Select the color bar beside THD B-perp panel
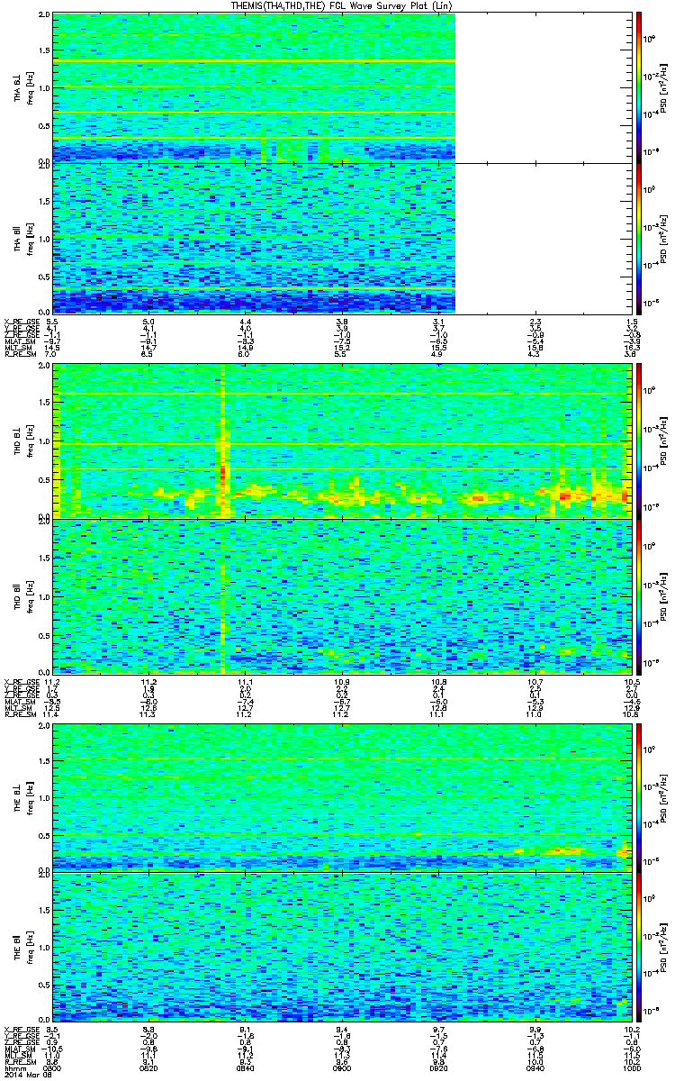 tap(638, 440)
